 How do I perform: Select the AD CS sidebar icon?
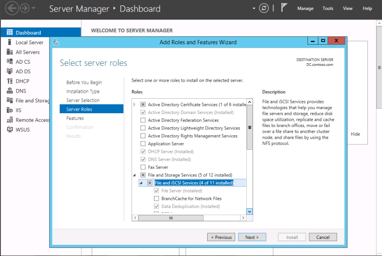(x=10, y=62)
